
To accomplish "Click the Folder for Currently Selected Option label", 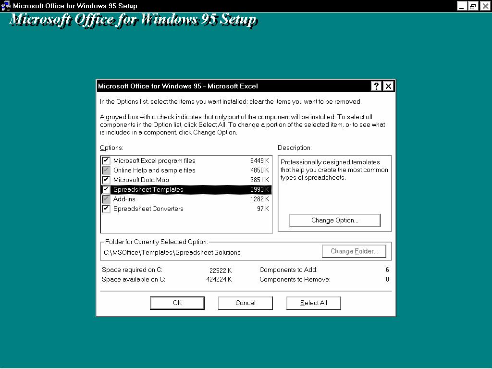I will coord(157,242).
